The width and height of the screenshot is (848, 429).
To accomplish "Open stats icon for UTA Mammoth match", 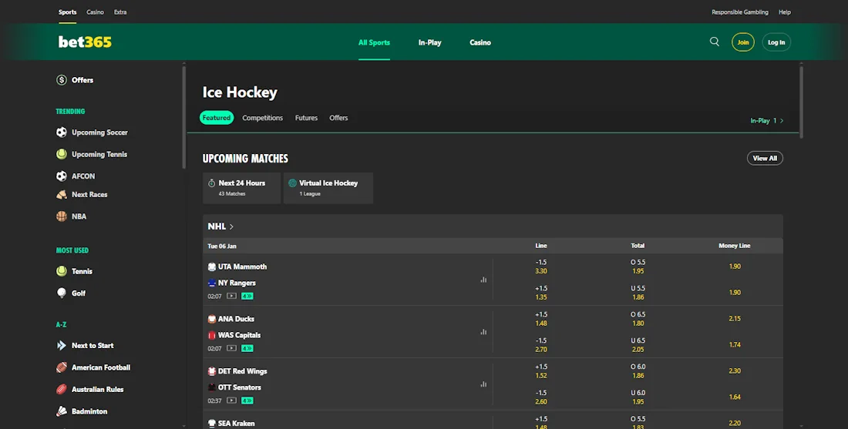I will coord(483,280).
